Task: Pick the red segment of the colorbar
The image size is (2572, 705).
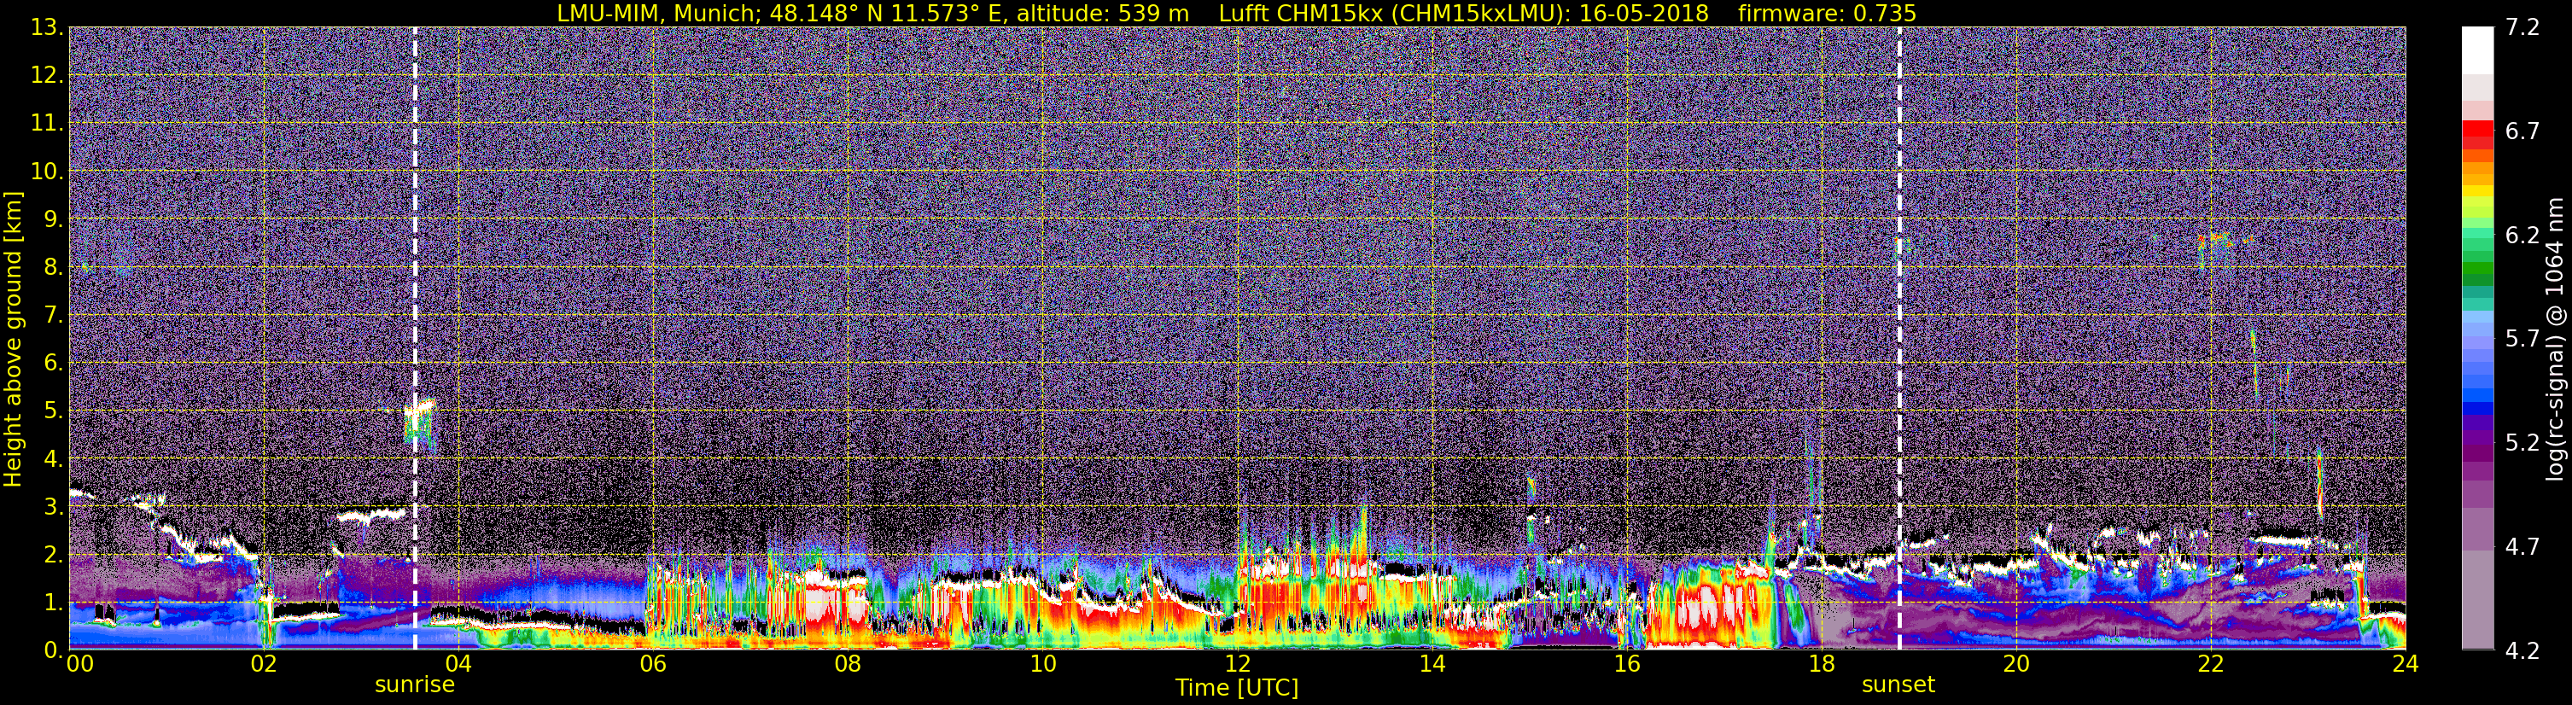Action: pyautogui.click(x=2477, y=130)
